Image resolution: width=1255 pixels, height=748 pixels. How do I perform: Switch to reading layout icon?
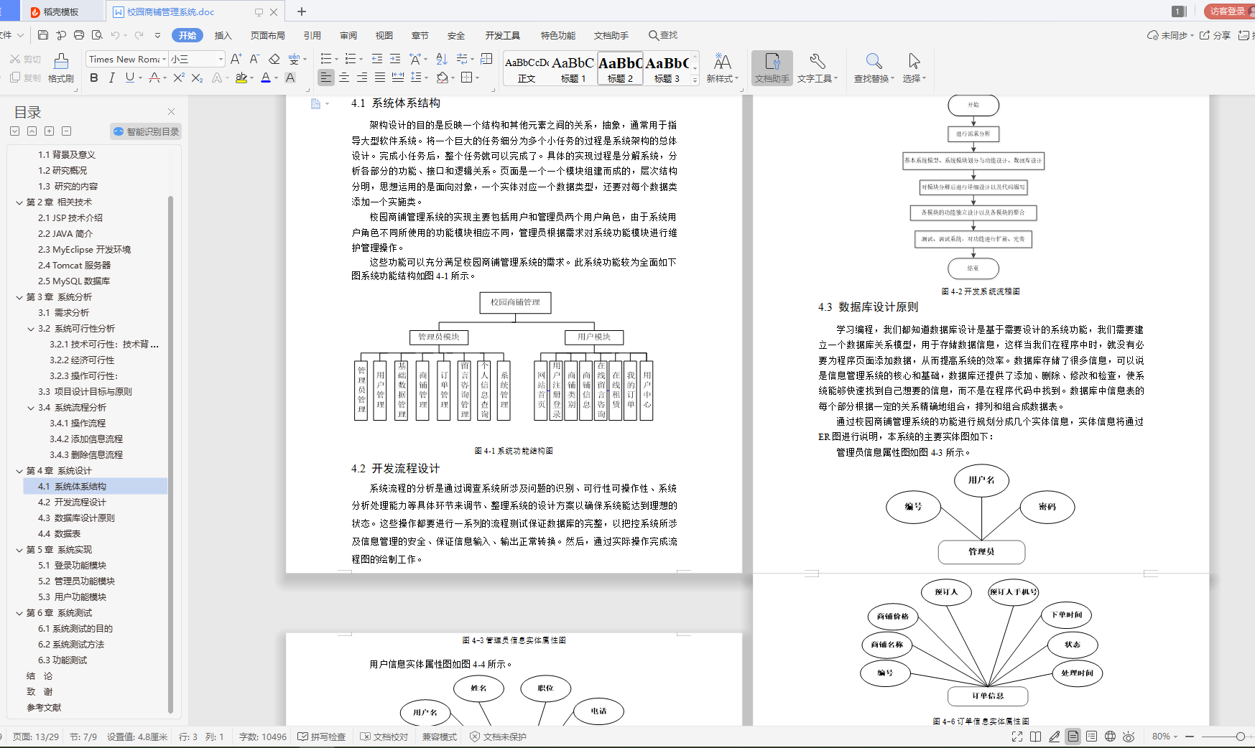click(x=1035, y=737)
